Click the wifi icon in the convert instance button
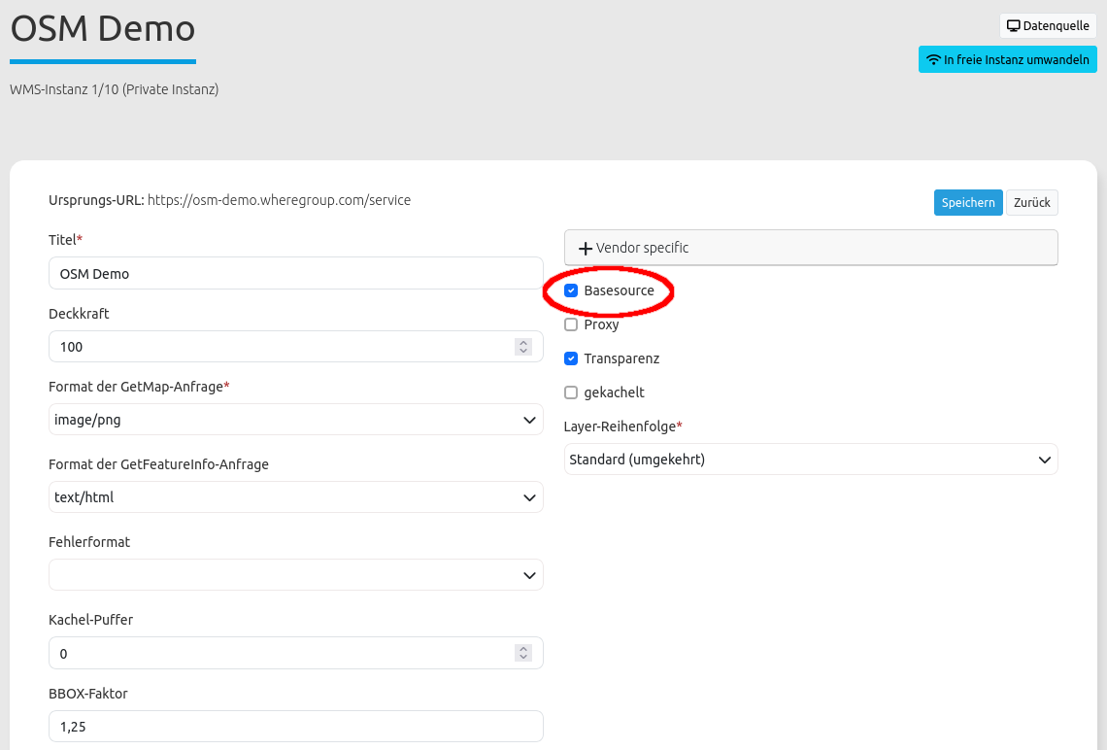1107x750 pixels. 933,59
